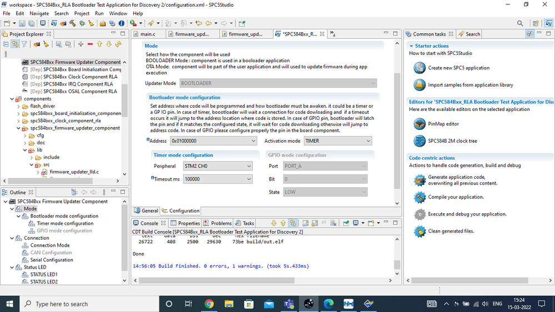This screenshot has height=312, width=555.
Task: Click the Save All toolbar icon
Action: [x=31, y=23]
